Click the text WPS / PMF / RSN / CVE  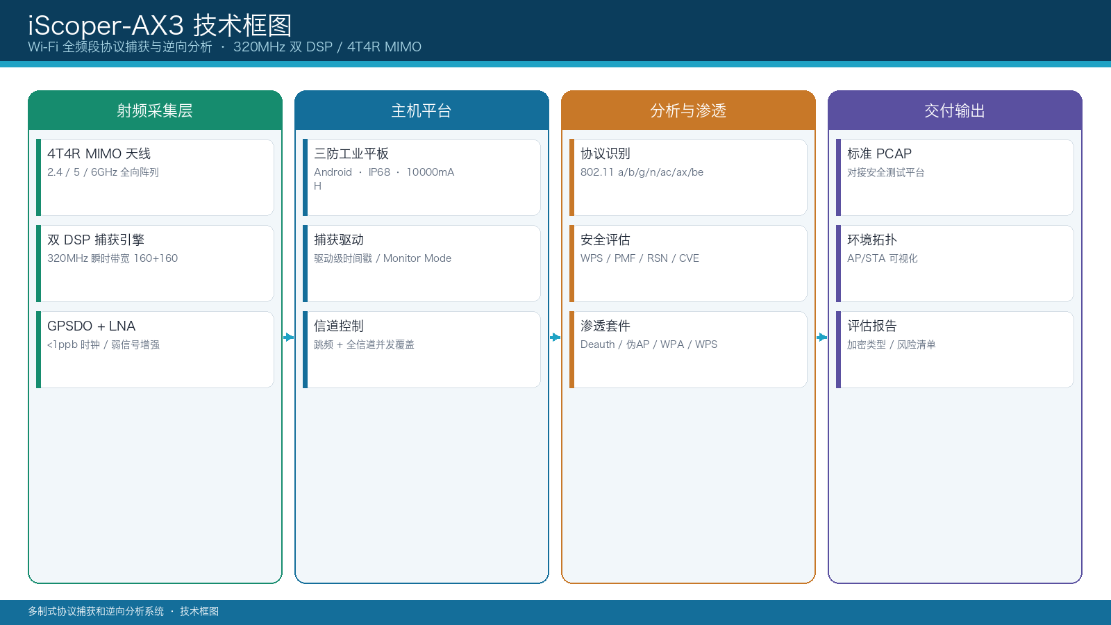click(640, 258)
